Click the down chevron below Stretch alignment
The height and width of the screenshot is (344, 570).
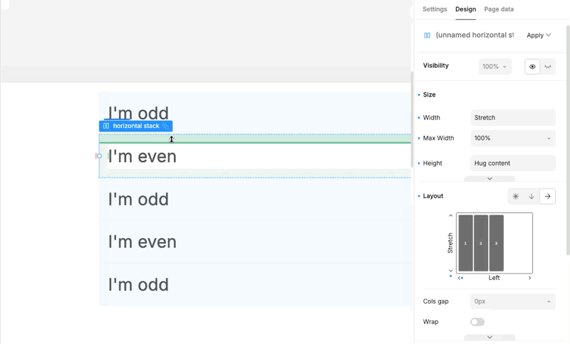tap(451, 271)
